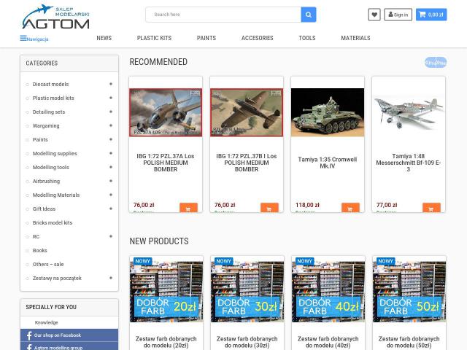Expand the Modelling supplies category
Viewport: 467px width, 350px height.
point(111,153)
